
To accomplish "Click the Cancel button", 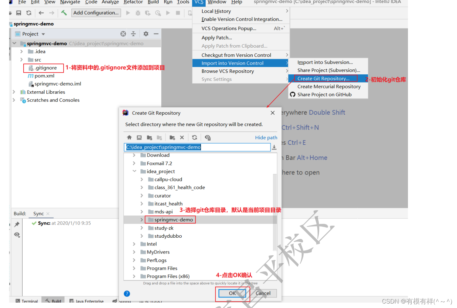I will (263, 293).
